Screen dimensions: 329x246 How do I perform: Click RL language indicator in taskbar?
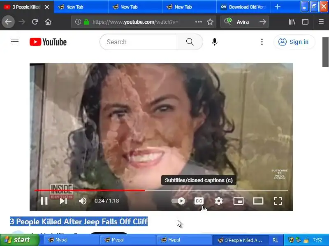275,240
